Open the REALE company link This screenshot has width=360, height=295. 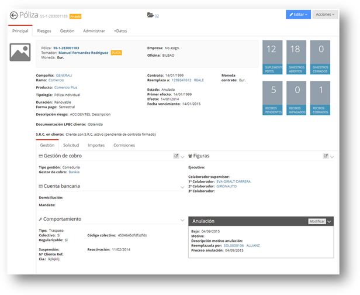click(199, 80)
